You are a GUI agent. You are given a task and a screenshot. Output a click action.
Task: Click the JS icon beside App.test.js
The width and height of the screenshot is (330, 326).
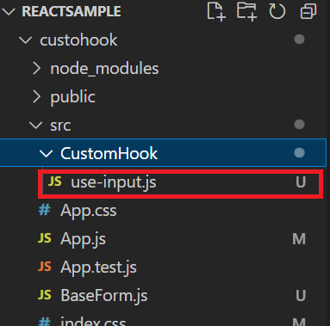(45, 267)
